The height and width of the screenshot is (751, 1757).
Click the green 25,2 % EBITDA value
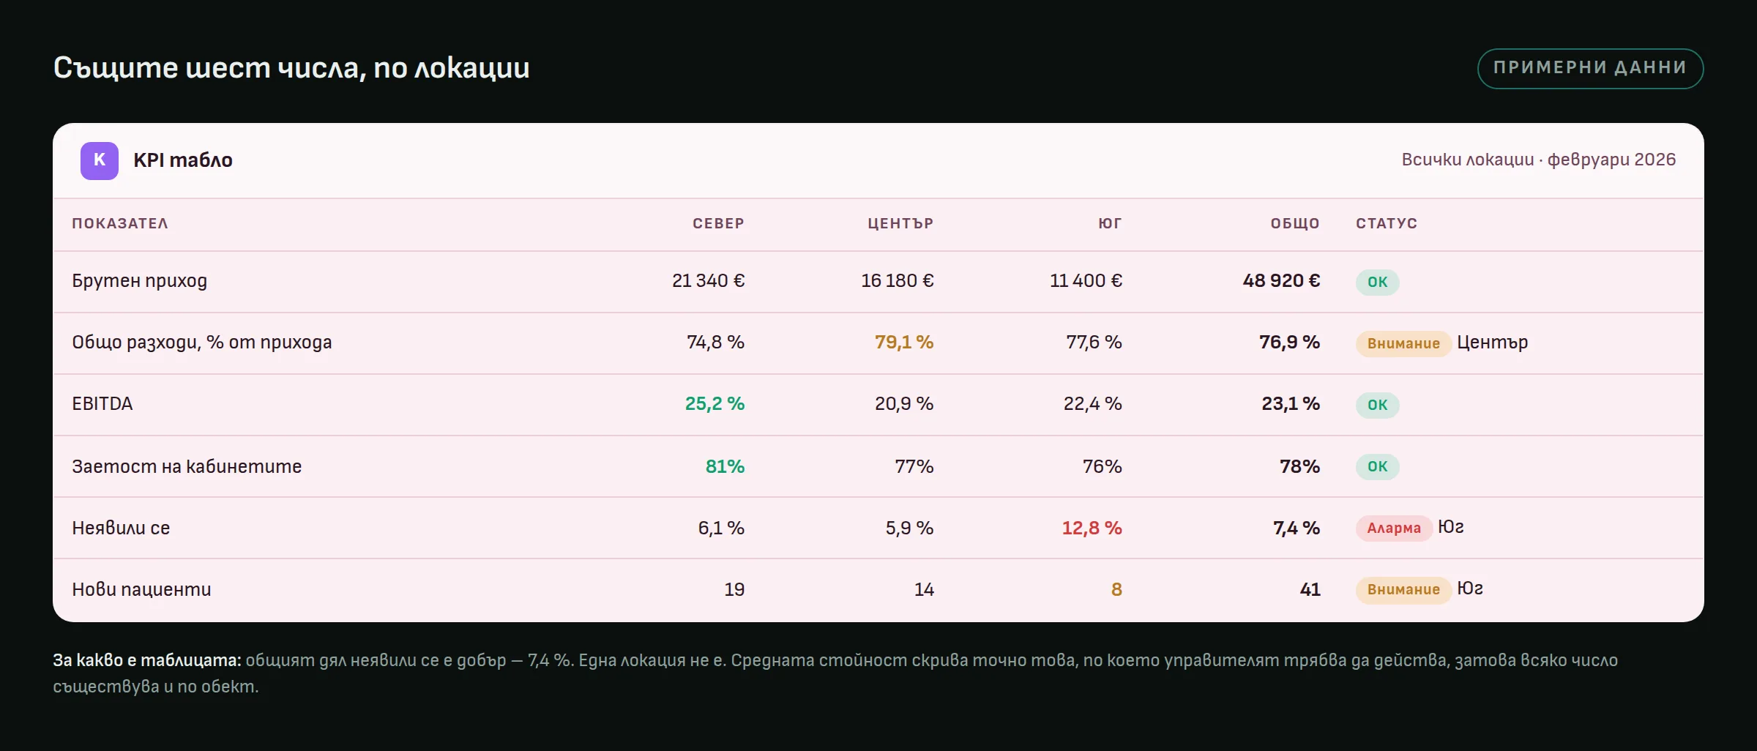click(x=715, y=403)
